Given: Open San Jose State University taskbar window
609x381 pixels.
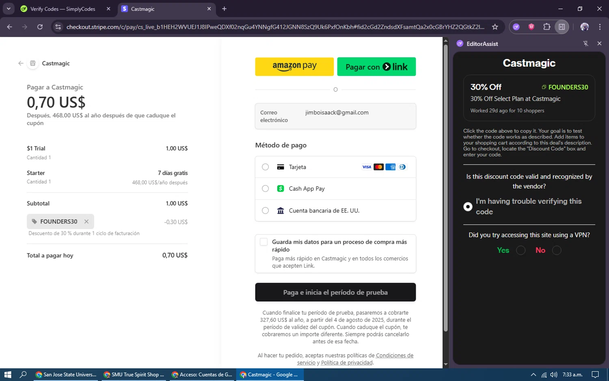Looking at the screenshot, I should (66, 375).
